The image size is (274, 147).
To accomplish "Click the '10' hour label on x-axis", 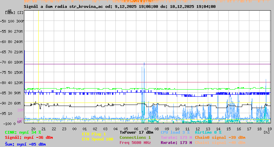I will tap(177, 129).
